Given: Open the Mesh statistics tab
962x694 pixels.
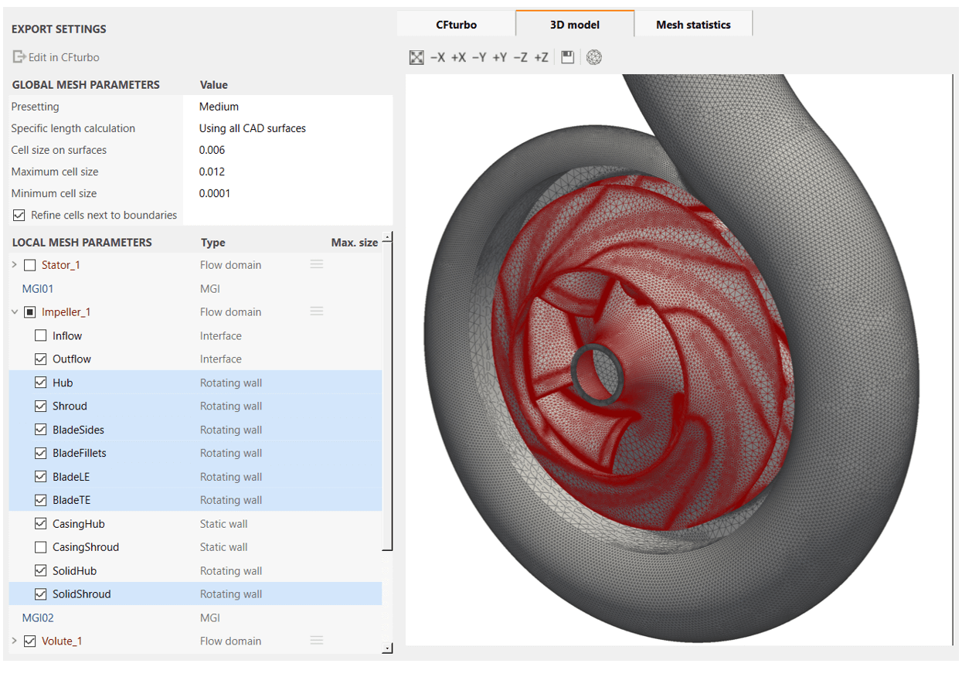Looking at the screenshot, I should tap(693, 25).
